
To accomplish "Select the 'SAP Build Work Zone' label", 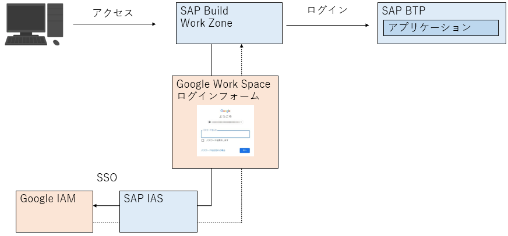I will pyautogui.click(x=206, y=17).
